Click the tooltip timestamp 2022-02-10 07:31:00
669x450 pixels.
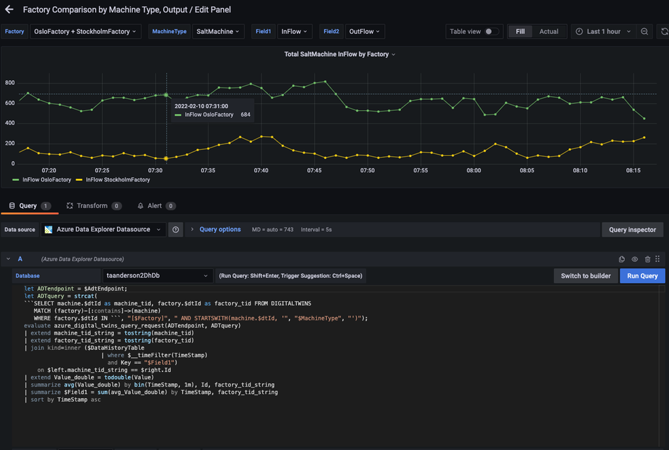pos(201,106)
